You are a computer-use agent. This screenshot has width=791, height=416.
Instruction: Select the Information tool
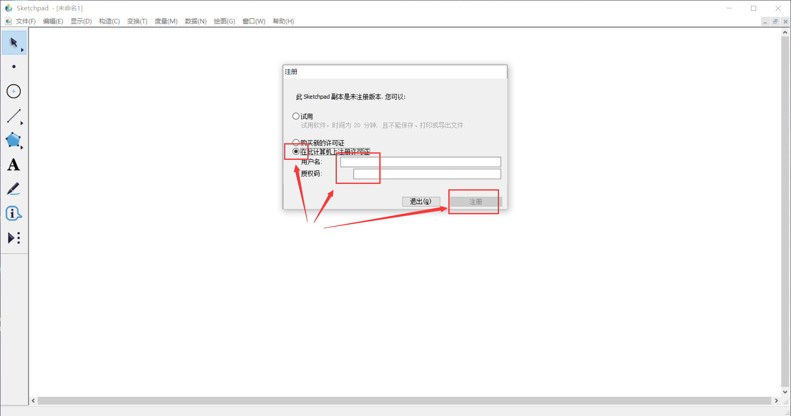(13, 213)
